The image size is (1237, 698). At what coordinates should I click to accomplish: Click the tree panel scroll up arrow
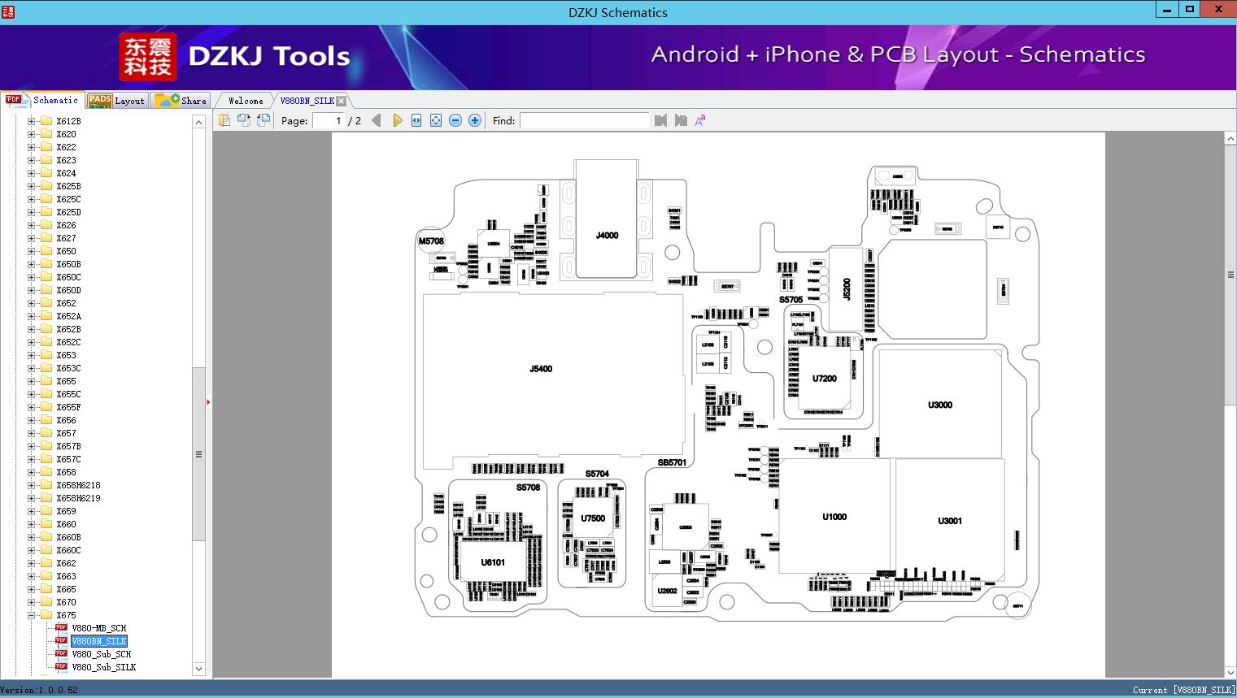[x=198, y=122]
